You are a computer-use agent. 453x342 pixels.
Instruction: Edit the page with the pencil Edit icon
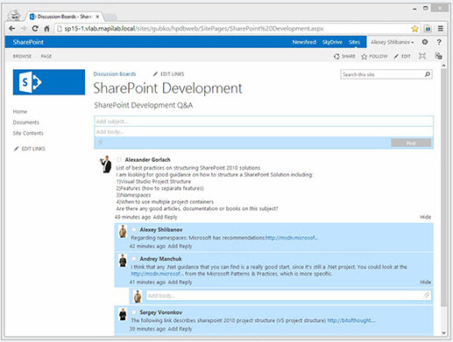(396, 56)
